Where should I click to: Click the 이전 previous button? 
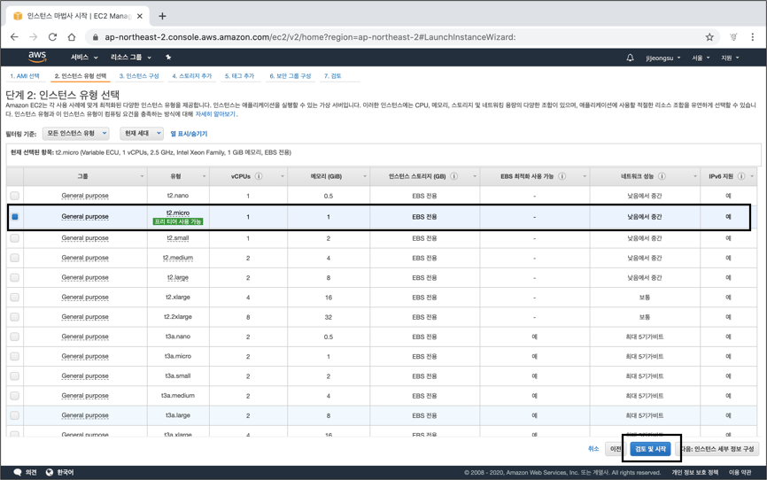point(615,449)
